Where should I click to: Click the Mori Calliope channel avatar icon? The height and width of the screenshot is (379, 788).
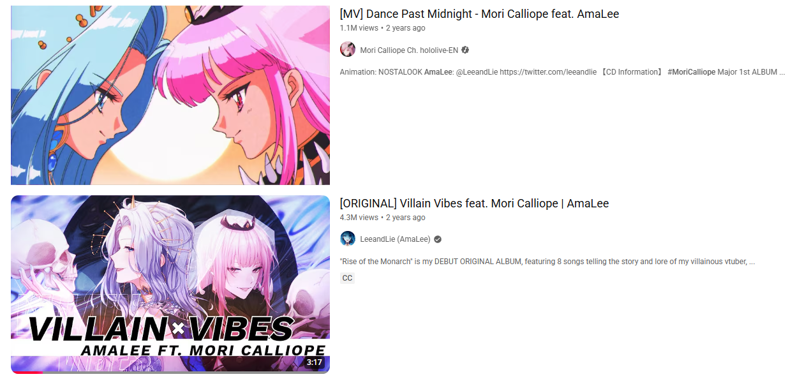coord(348,50)
